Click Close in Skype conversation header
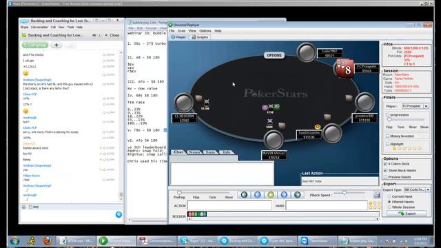 112,35
